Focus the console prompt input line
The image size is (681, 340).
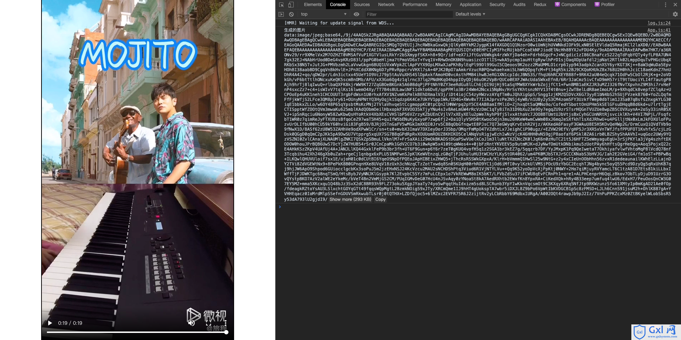(x=479, y=207)
